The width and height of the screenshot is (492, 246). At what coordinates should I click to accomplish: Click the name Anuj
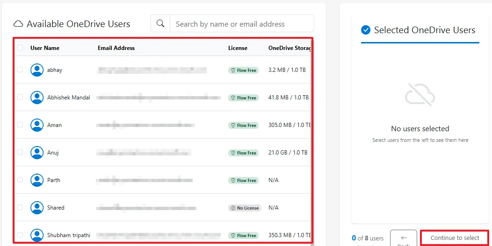pos(53,153)
